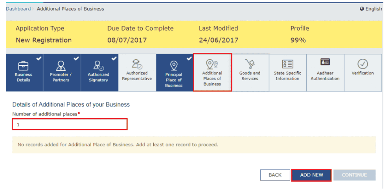The image size is (392, 191).
Task: Open the State Specific Information tab
Action: tap(288, 73)
